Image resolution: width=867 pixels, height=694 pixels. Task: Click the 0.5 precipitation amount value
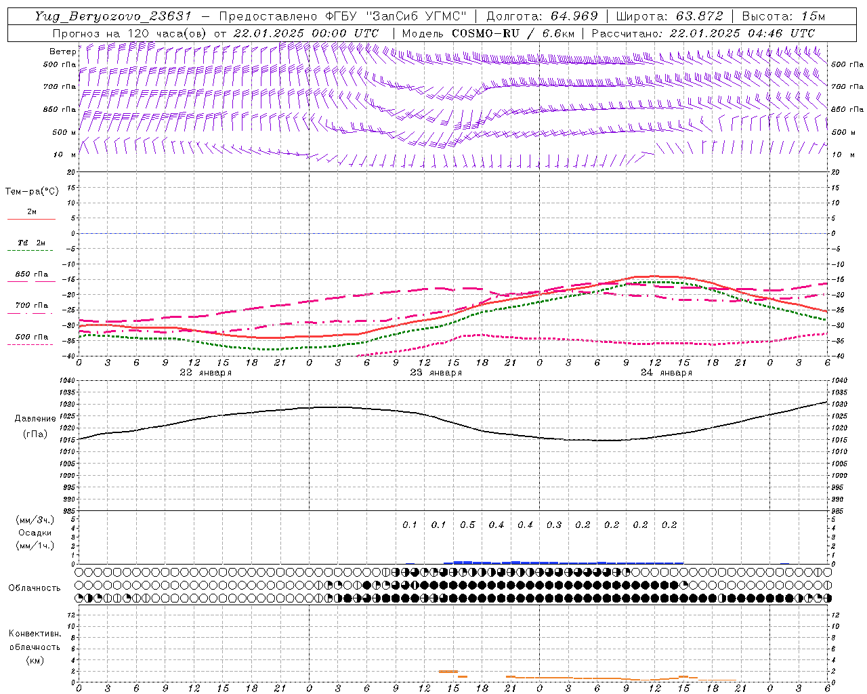click(467, 525)
